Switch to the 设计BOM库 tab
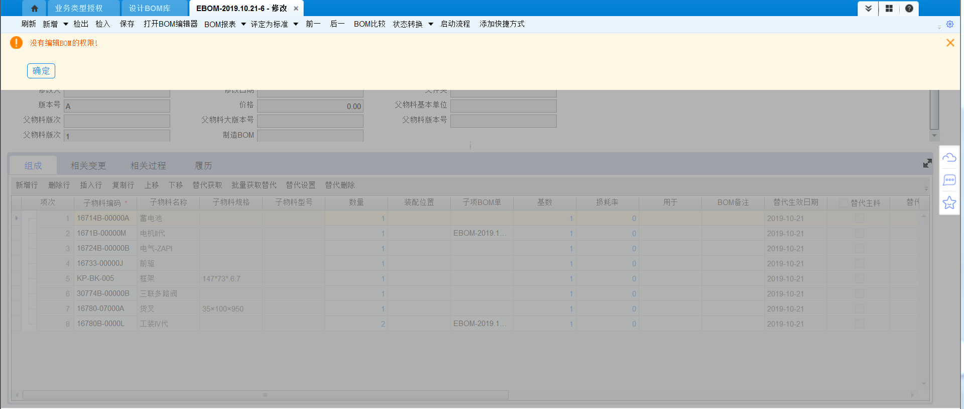This screenshot has height=409, width=964. click(150, 9)
